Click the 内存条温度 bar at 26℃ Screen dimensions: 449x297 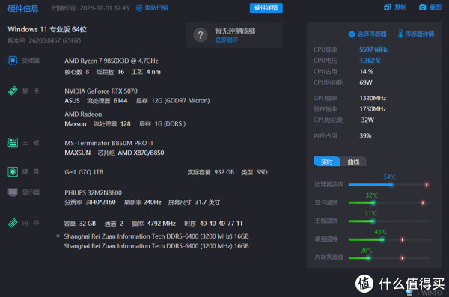tap(368, 258)
